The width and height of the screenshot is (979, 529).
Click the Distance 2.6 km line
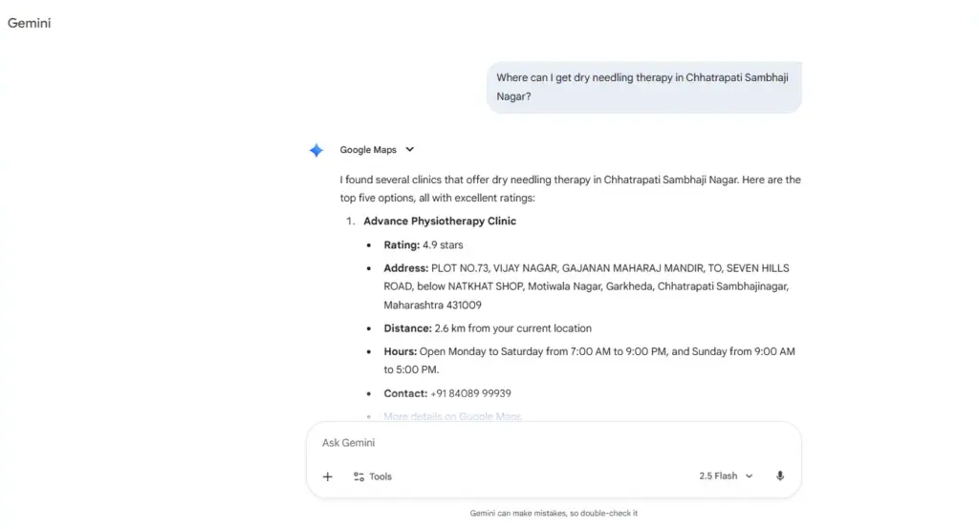[x=488, y=328]
